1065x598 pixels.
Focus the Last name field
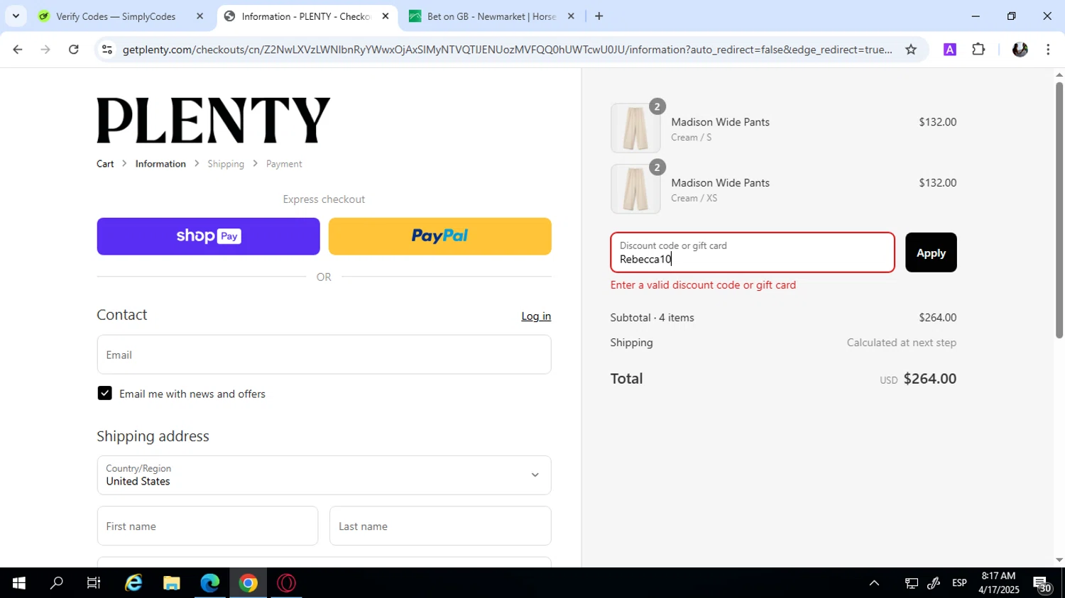pyautogui.click(x=440, y=526)
